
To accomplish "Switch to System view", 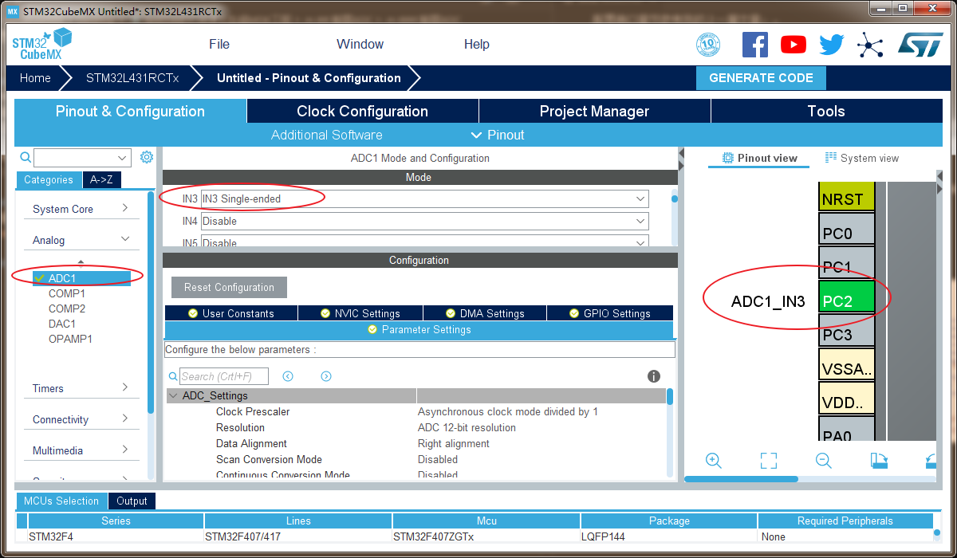I will tap(862, 158).
